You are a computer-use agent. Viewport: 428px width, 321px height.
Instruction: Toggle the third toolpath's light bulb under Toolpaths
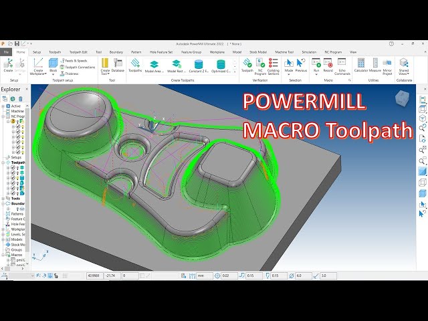(x=17, y=178)
